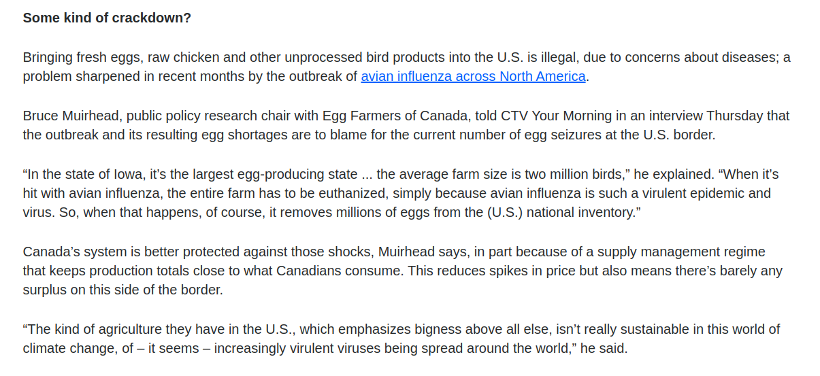Click the phrase "virulent epidemic" in Iowa quote
Image resolution: width=820 pixels, height=376 pixels.
click(655, 193)
